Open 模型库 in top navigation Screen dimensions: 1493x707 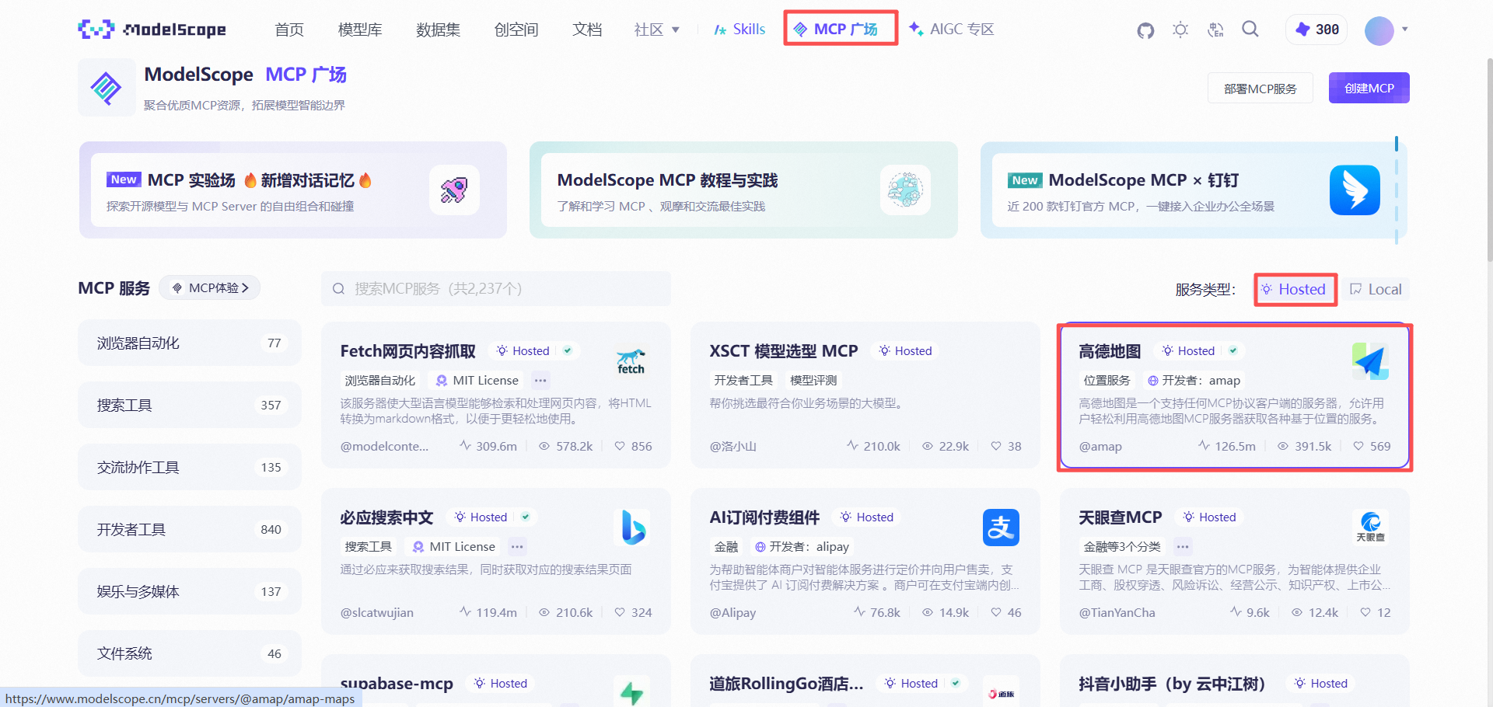click(360, 30)
